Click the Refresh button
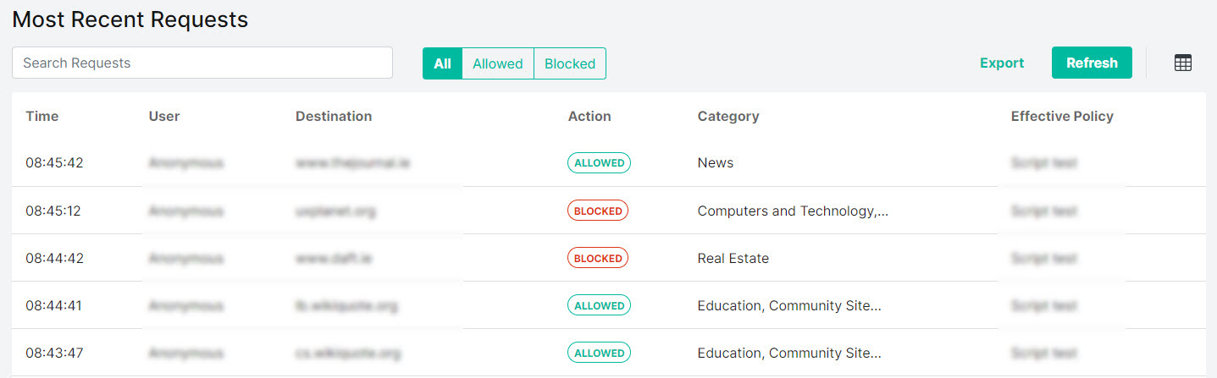Image resolution: width=1217 pixels, height=378 pixels. (1092, 63)
